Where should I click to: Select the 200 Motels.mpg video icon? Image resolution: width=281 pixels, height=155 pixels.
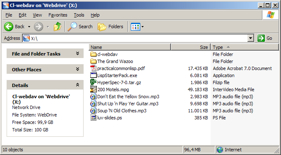94,90
